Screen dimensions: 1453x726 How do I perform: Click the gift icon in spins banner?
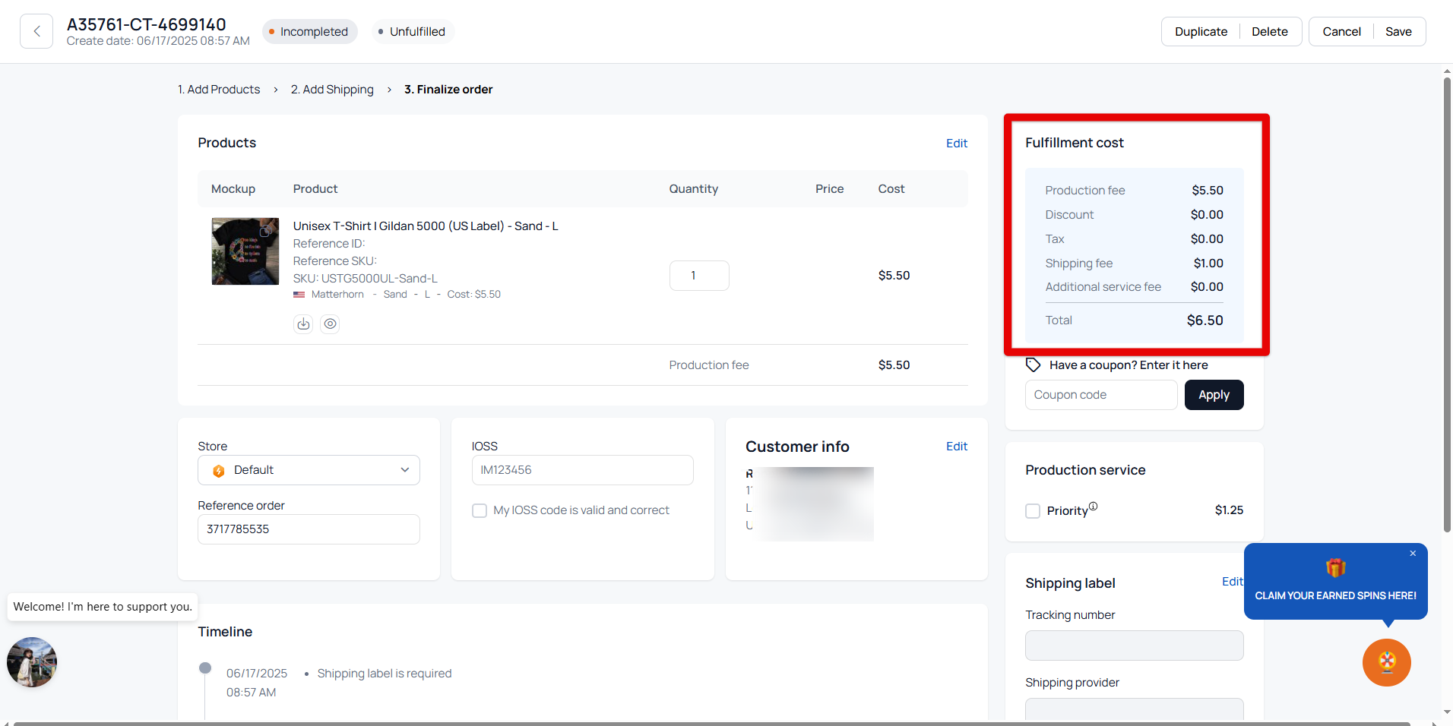1335,568
